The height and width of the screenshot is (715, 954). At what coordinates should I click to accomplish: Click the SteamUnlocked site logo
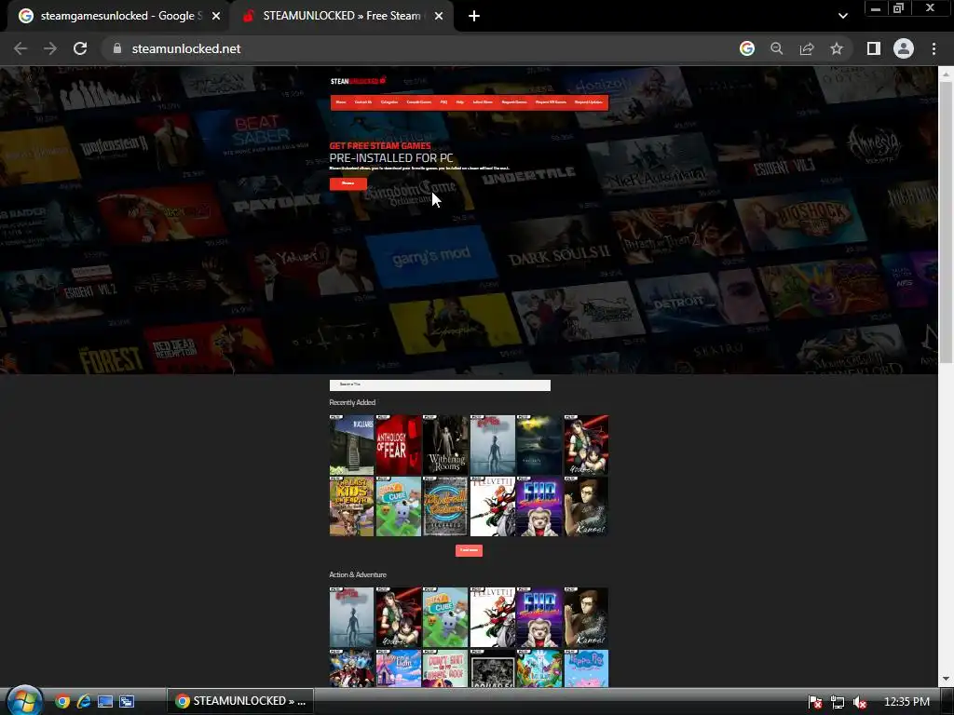point(359,81)
